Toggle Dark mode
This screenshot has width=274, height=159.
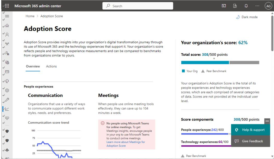pyautogui.click(x=247, y=17)
